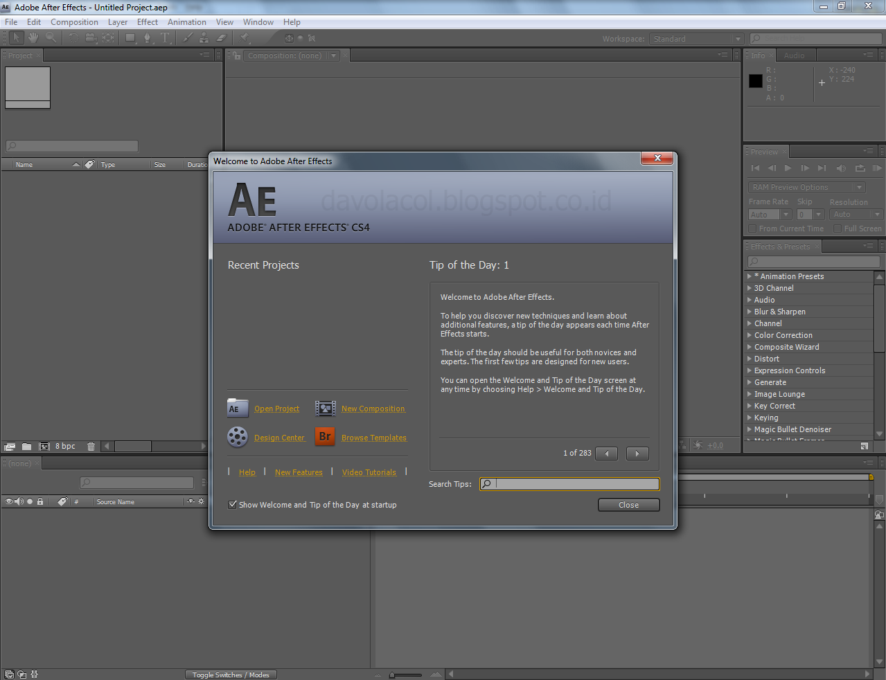The image size is (886, 680).
Task: Click the Browse Templates link
Action: (374, 438)
